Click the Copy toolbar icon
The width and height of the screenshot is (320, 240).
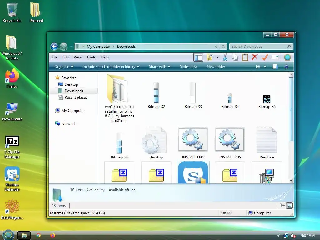235,57
